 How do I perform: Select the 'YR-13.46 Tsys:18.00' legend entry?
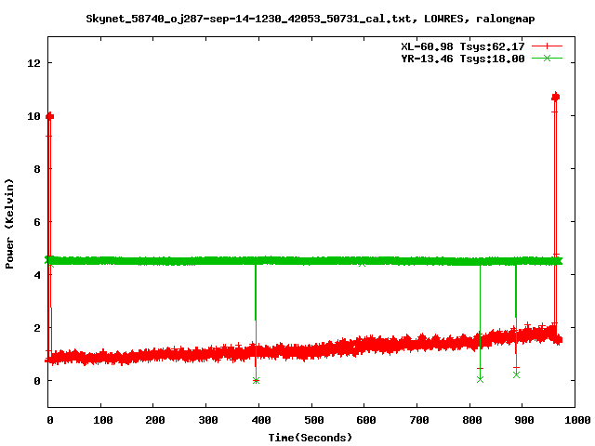coord(463,59)
